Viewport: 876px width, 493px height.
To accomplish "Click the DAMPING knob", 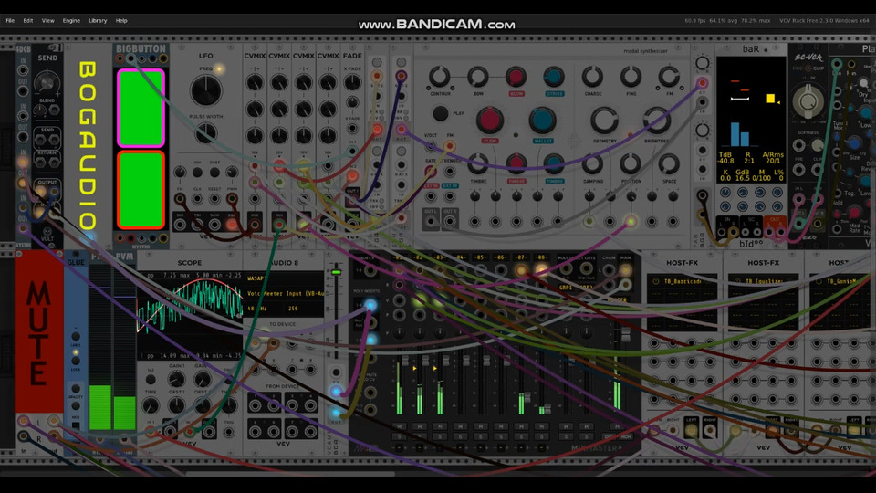I will pyautogui.click(x=592, y=163).
